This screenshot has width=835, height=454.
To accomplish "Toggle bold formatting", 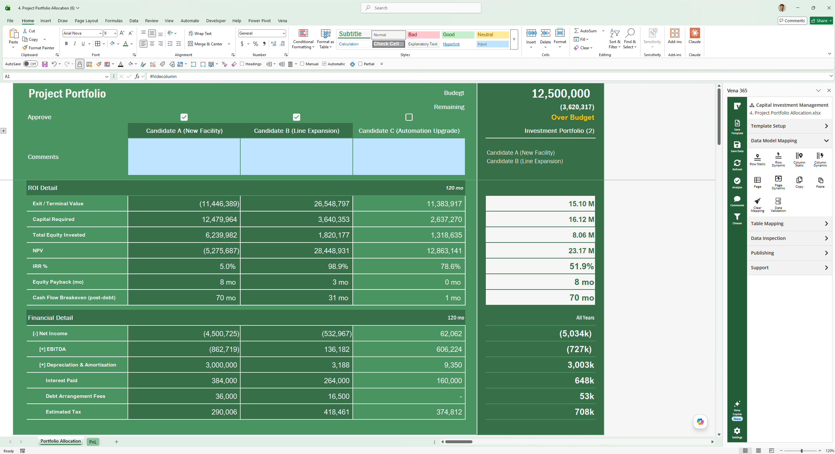I will tap(66, 43).
